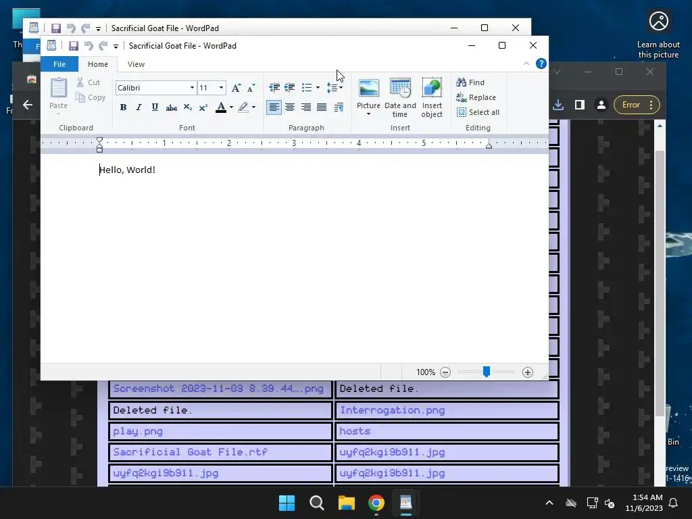Toggle superscript formatting
This screenshot has height=519, width=692.
203,107
